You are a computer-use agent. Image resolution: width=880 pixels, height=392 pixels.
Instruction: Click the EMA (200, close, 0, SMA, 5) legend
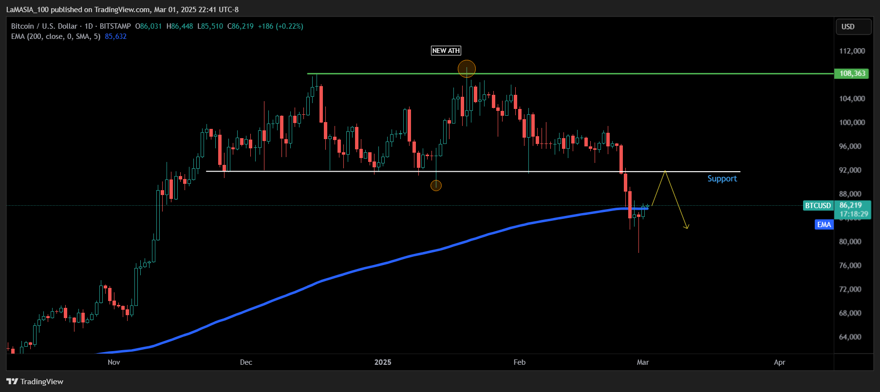pos(56,36)
